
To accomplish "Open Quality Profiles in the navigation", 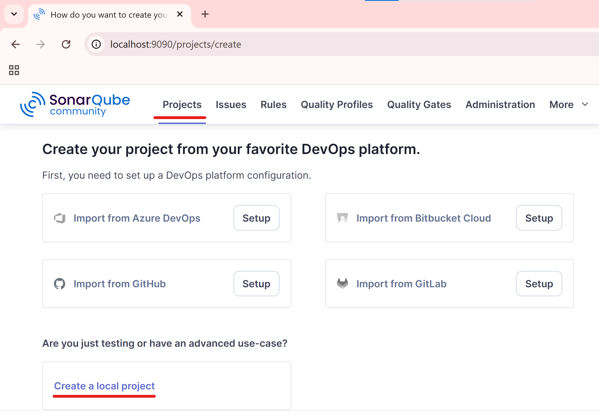I will tap(337, 105).
